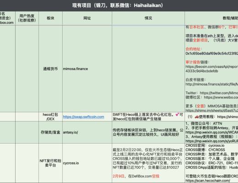The image size is (238, 183).
Task: Open the swap.swftcoin.com hyperlink
Action: [x=83, y=117]
